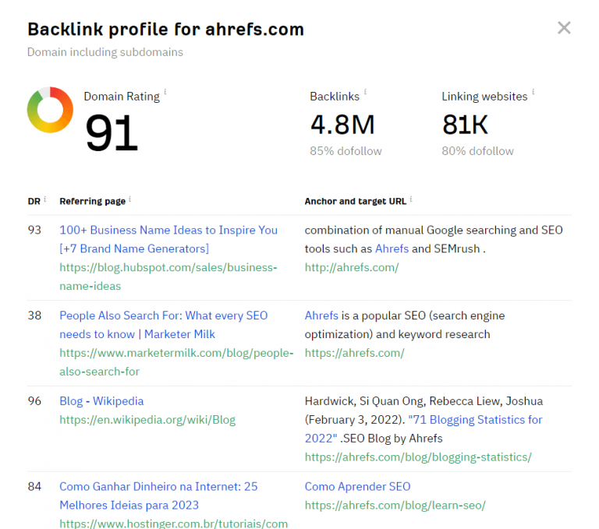The image size is (599, 529).
Task: Close the backlink profile dialog
Action: (564, 28)
